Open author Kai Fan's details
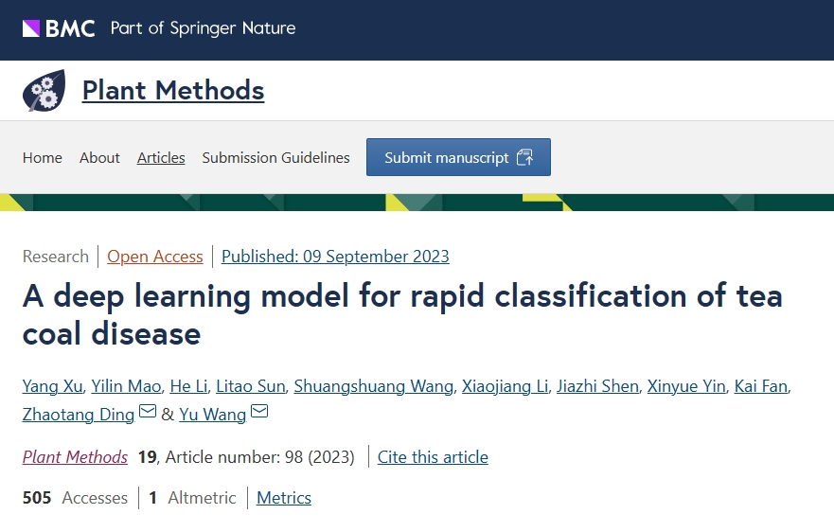834x532 pixels. click(x=760, y=386)
